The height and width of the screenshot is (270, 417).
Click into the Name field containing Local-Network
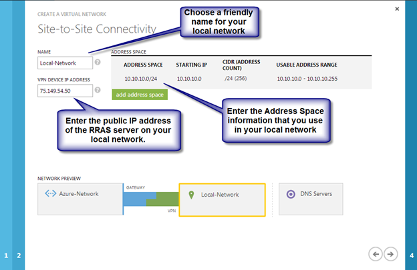coord(64,63)
